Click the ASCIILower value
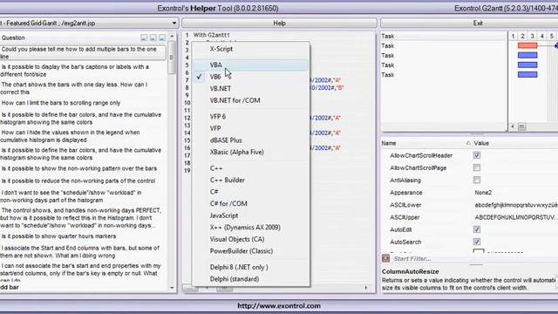Viewport: 558px width, 314px height. tap(516, 205)
